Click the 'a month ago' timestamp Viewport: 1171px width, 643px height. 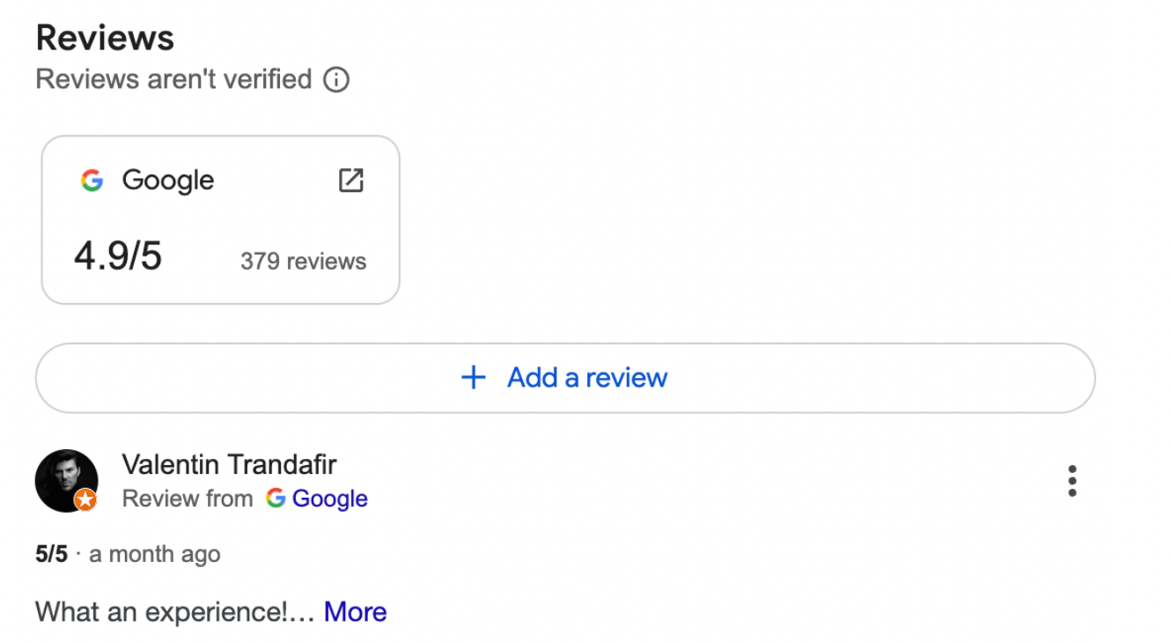pos(154,554)
